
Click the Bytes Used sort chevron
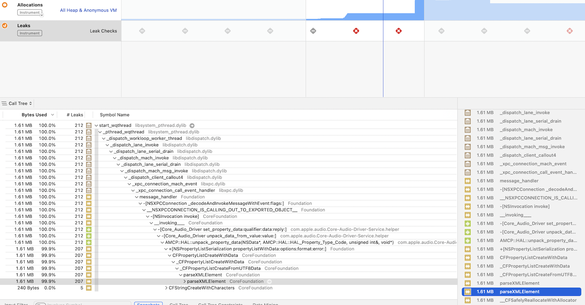[53, 115]
